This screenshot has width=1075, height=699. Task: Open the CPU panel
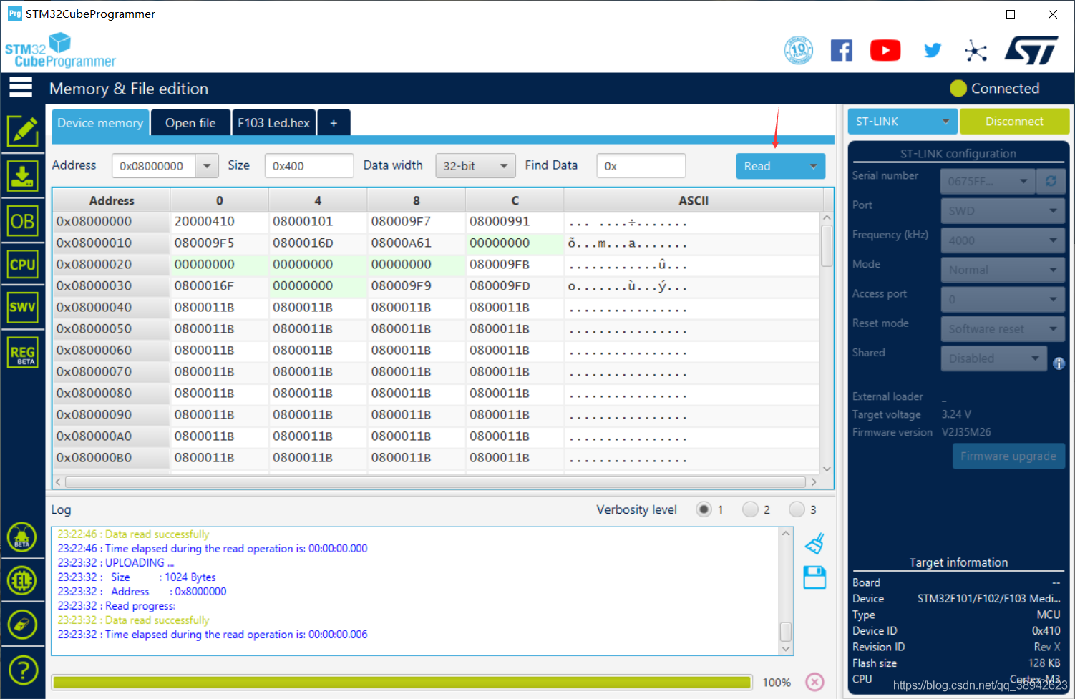coord(23,265)
